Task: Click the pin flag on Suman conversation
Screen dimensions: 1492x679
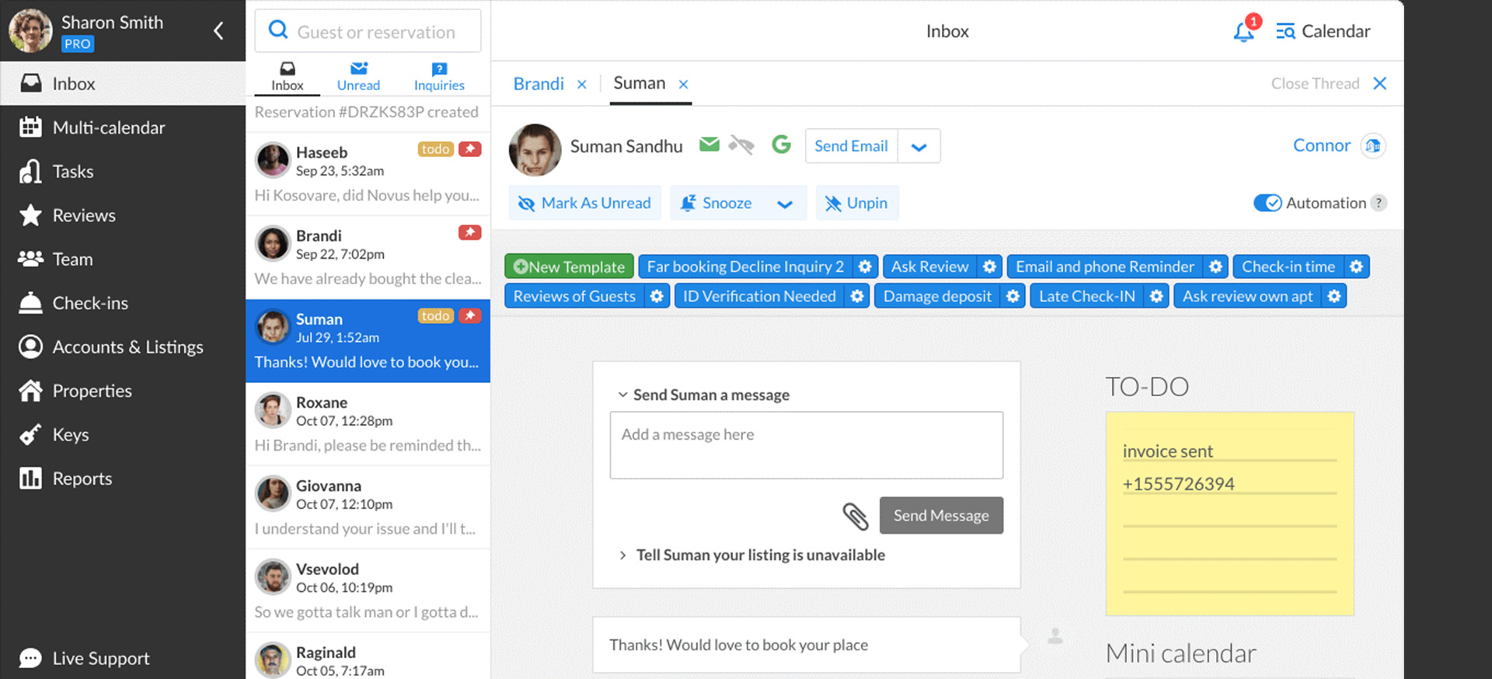Action: point(469,315)
